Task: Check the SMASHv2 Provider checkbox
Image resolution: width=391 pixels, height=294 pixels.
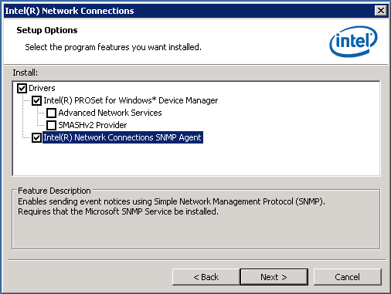Action: tap(51, 125)
